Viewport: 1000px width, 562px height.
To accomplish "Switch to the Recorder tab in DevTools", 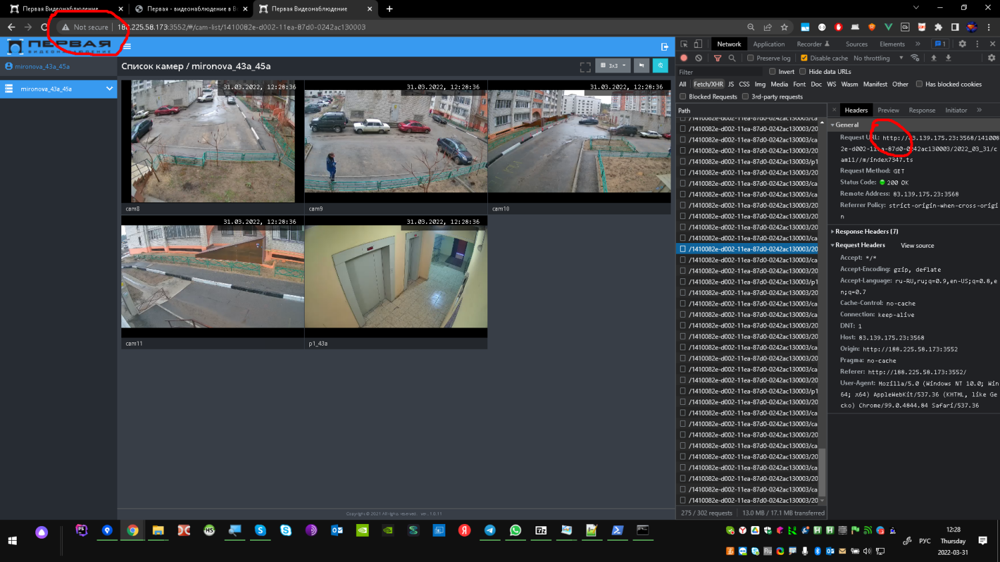I will tap(813, 44).
